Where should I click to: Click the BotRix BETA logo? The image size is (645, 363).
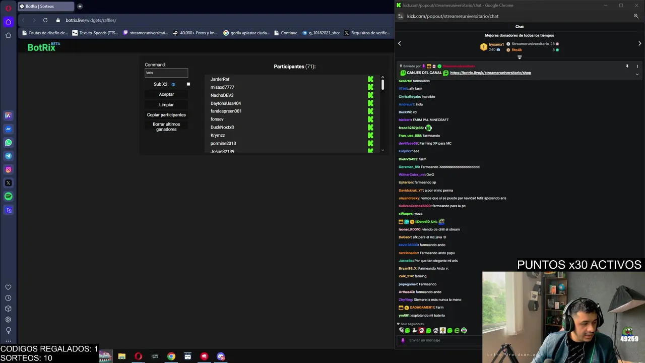43,47
